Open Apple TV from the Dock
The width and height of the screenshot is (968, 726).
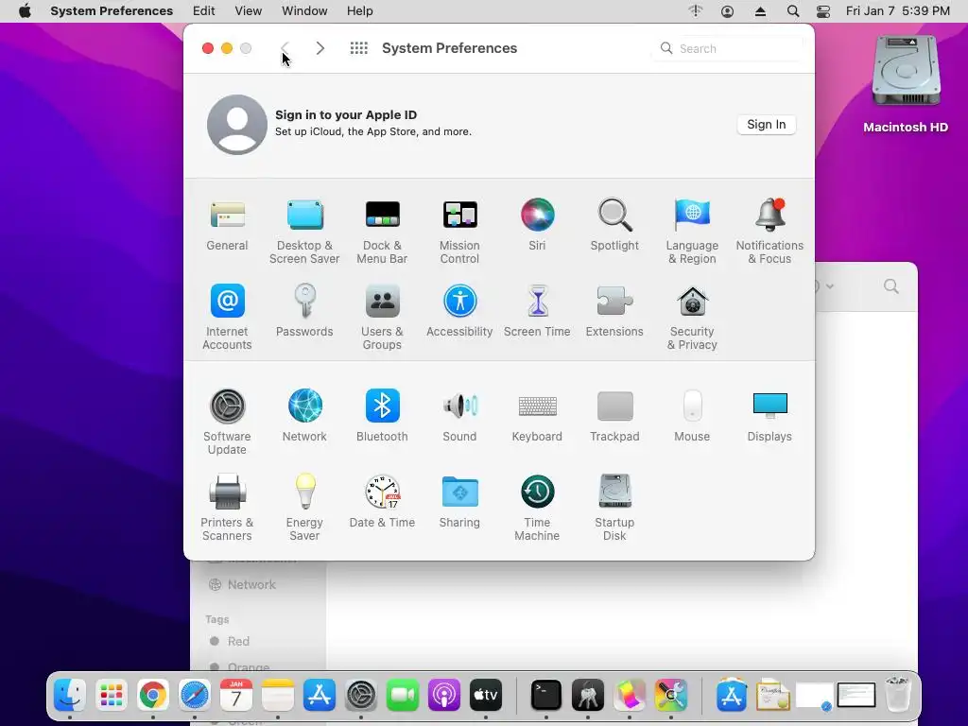[x=485, y=695]
